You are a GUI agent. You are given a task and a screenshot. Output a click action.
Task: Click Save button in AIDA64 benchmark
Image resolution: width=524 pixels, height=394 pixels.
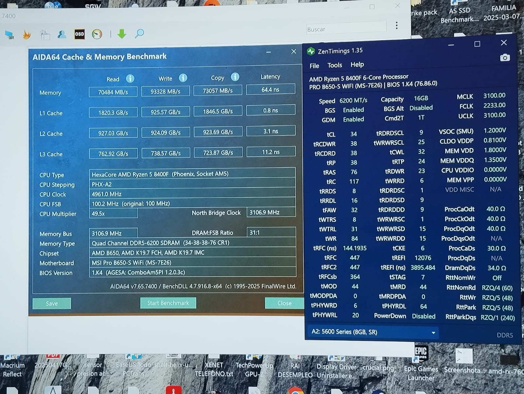point(52,303)
